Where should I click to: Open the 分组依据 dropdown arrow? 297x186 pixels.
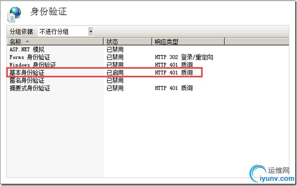[91, 31]
